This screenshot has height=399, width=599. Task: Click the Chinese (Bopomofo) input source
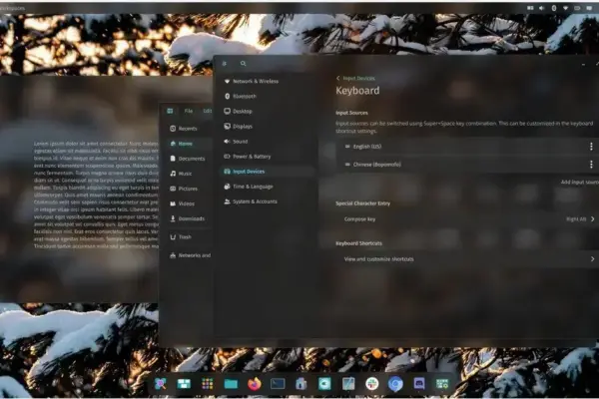point(467,165)
